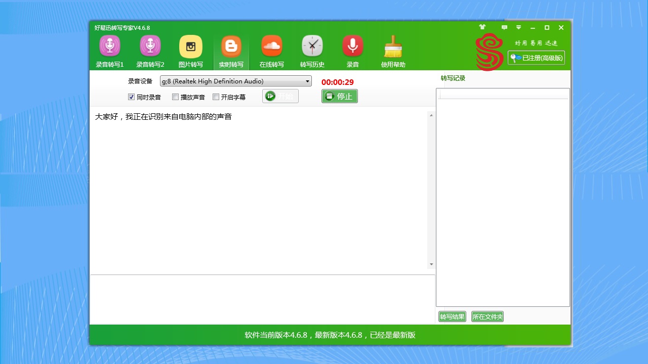This screenshot has width=648, height=364.
Task: Click the dropdown arrow in the title bar
Action: [518, 27]
